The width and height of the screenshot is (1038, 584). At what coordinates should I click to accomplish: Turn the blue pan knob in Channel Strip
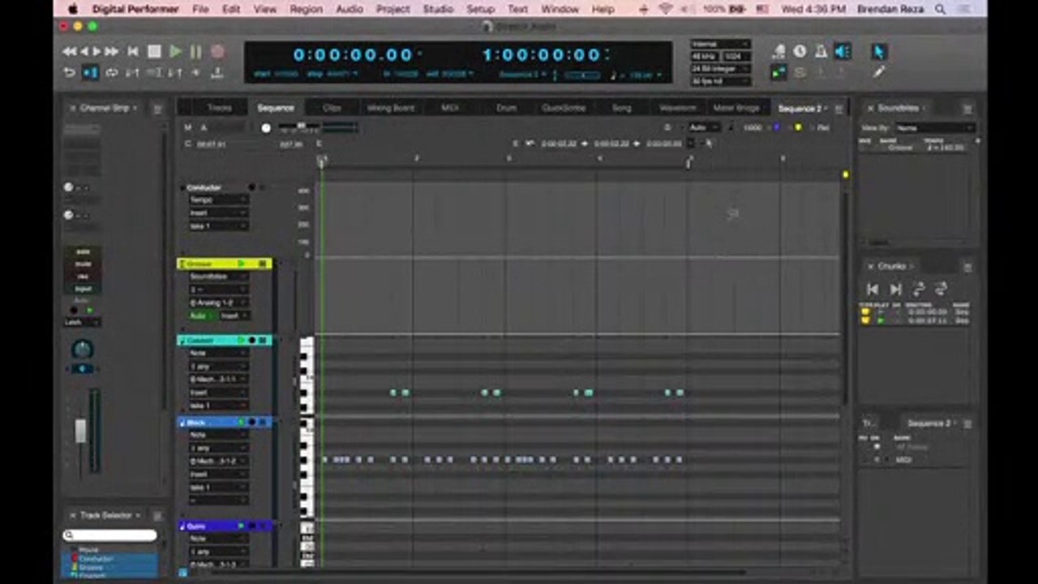(83, 350)
